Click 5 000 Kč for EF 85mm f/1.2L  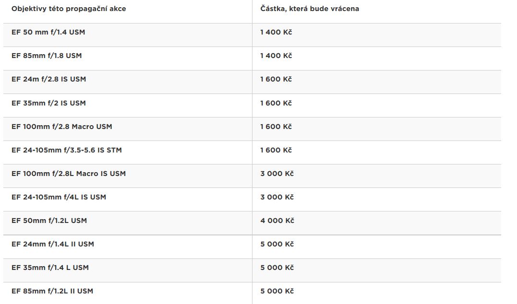coord(277,291)
